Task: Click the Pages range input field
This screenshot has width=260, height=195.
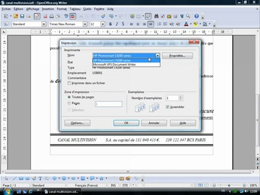Action: pos(108,104)
